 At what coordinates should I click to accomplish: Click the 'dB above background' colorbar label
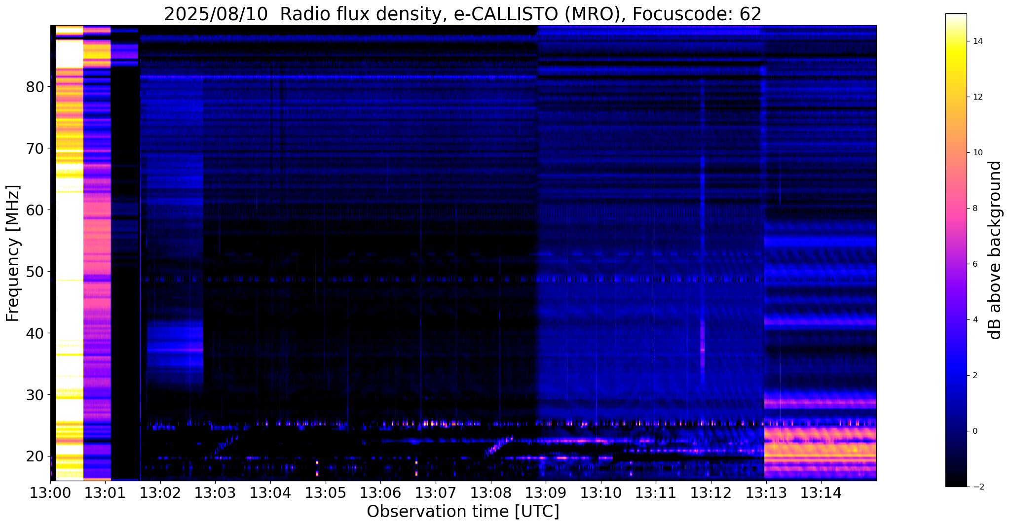coord(996,250)
